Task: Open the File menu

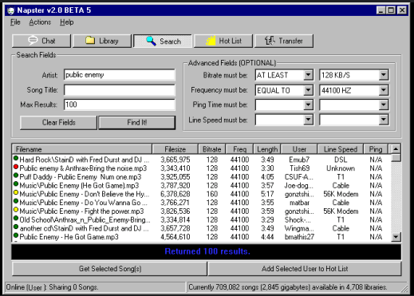Action: [x=15, y=22]
